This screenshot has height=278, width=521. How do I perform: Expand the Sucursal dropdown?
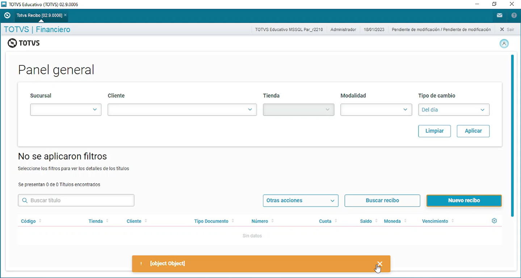tap(66, 110)
